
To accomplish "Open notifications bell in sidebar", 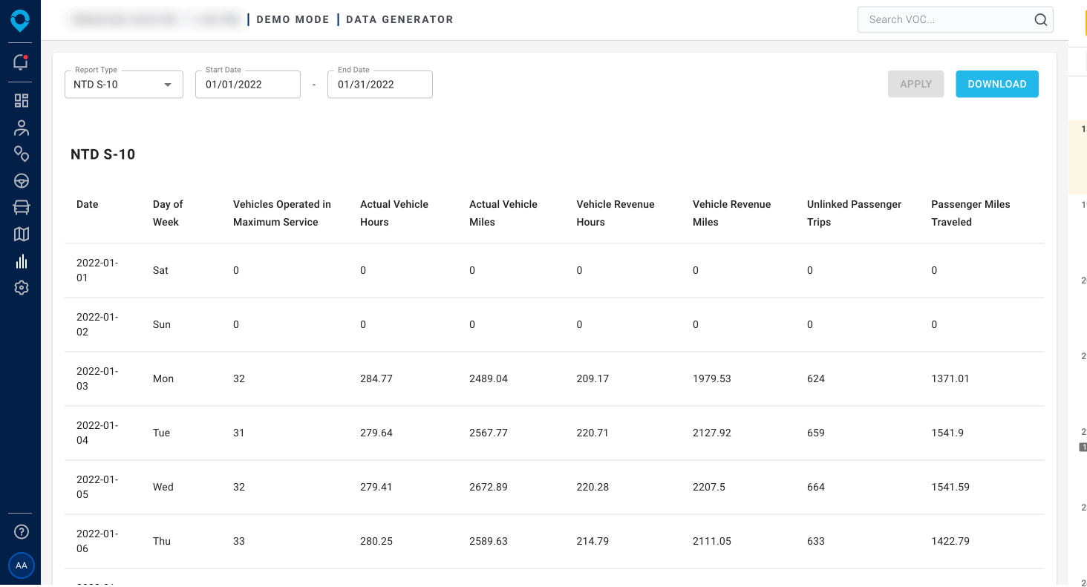I will click(x=21, y=62).
